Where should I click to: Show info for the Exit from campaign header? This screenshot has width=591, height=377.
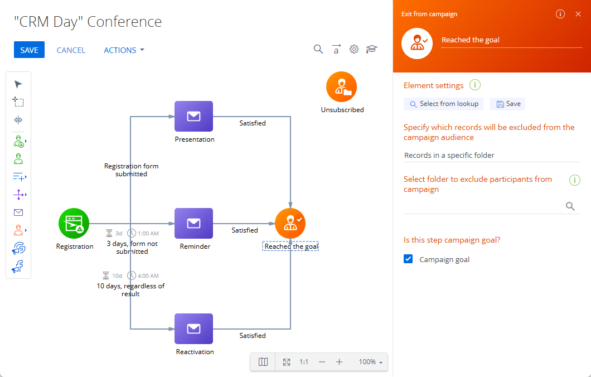click(x=560, y=14)
